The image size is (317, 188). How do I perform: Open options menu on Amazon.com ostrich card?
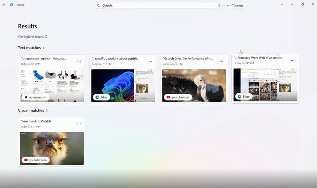(79, 61)
